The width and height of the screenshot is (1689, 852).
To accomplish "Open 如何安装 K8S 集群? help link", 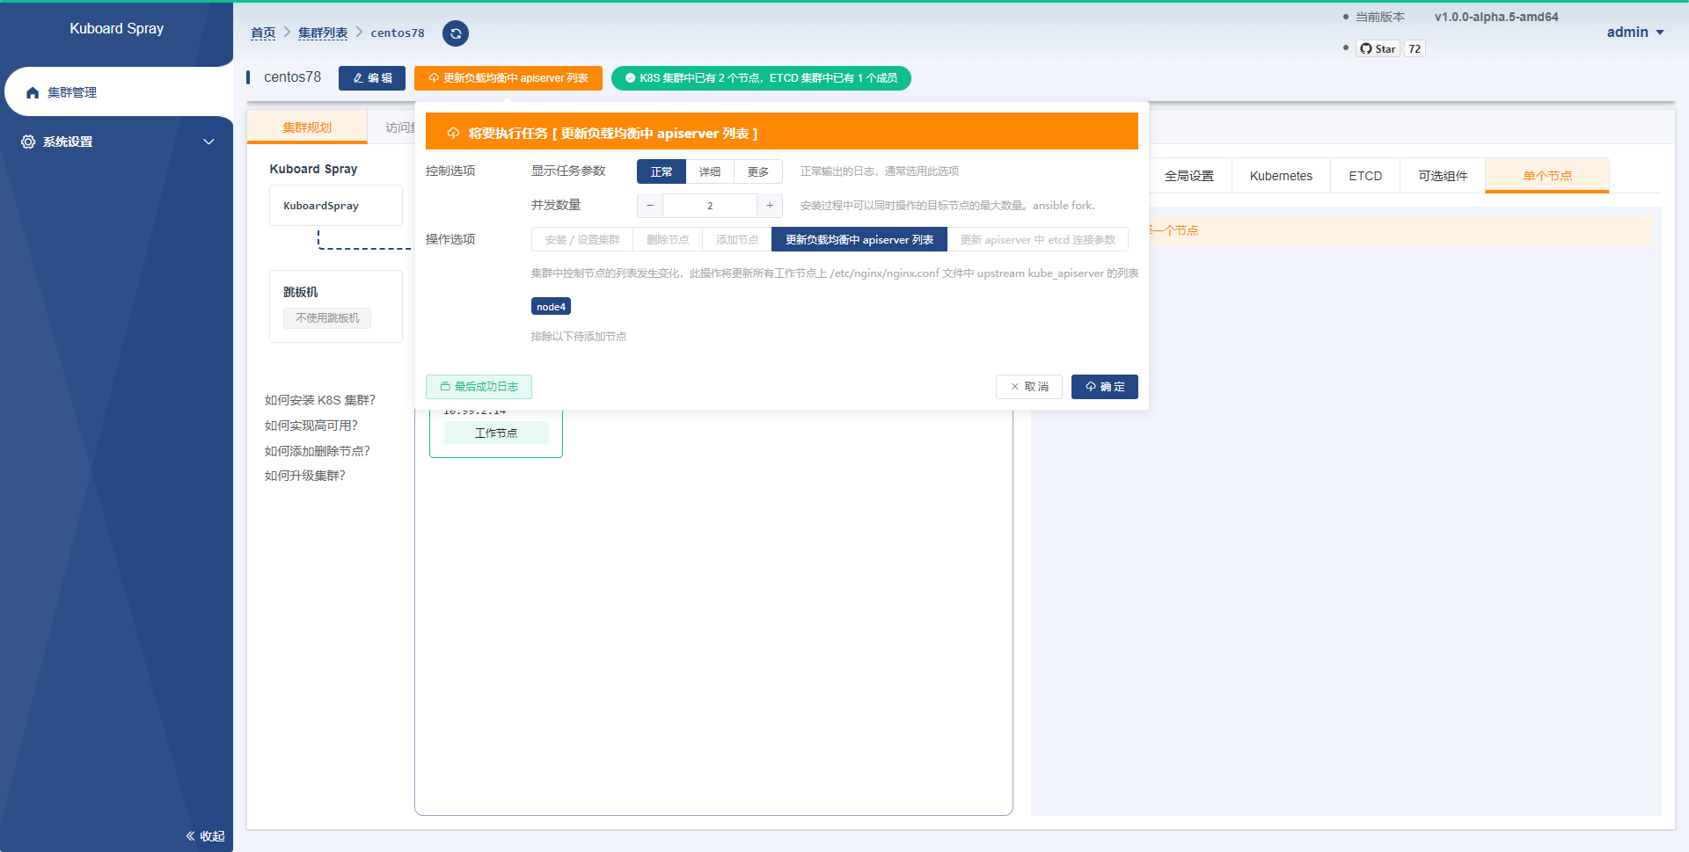I will tap(320, 400).
